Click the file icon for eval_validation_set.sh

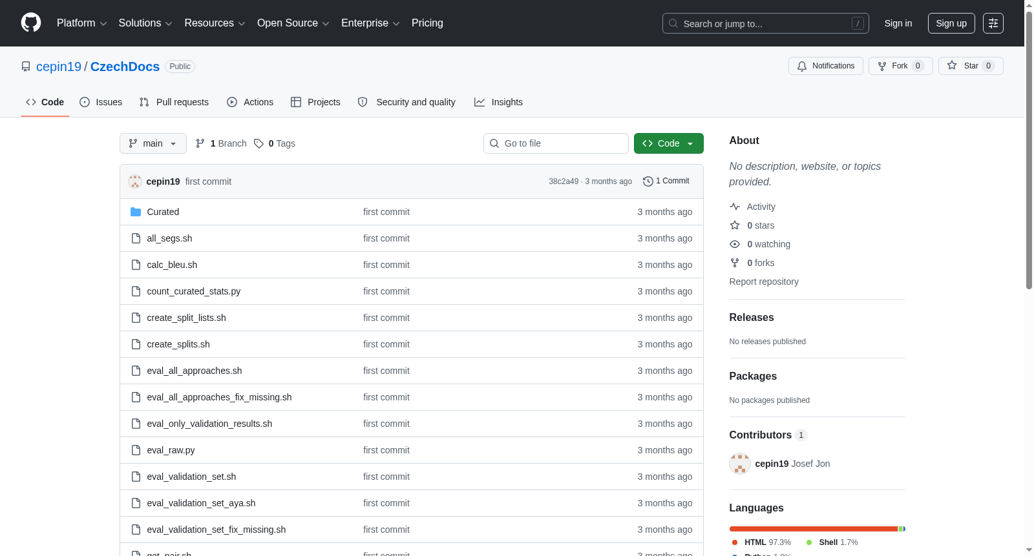136,477
